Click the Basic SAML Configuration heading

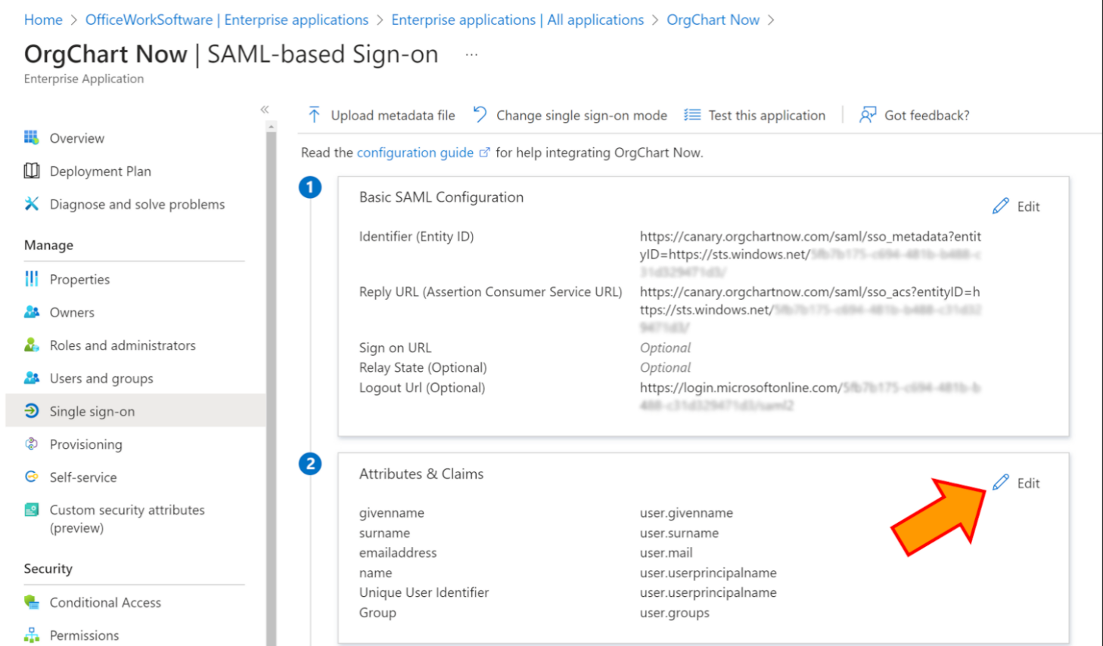441,197
